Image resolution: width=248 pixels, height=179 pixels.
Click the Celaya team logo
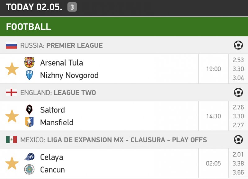(29, 157)
